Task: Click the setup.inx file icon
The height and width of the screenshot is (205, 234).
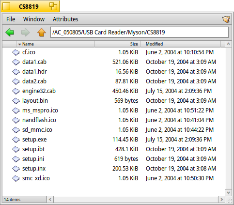Action: click(x=16, y=169)
